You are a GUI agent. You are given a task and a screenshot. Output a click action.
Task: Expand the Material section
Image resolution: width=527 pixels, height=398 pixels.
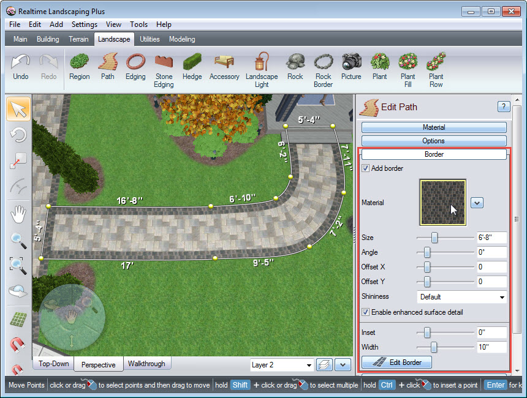434,127
